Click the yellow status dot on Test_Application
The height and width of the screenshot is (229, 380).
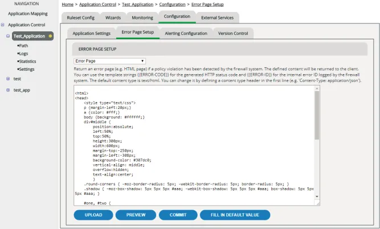50,36
